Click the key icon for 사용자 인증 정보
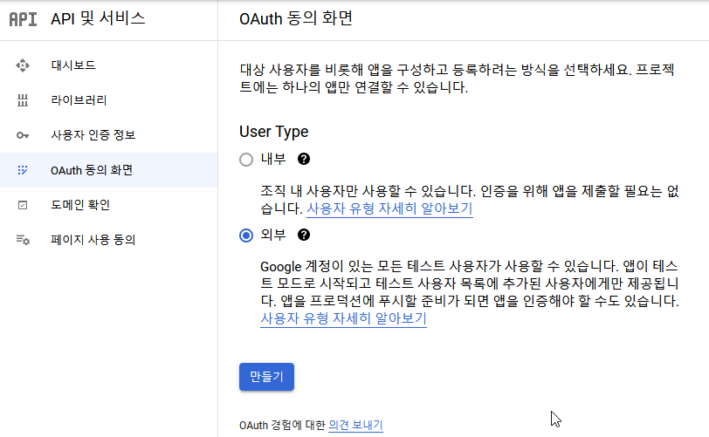The width and height of the screenshot is (709, 437). 23,135
